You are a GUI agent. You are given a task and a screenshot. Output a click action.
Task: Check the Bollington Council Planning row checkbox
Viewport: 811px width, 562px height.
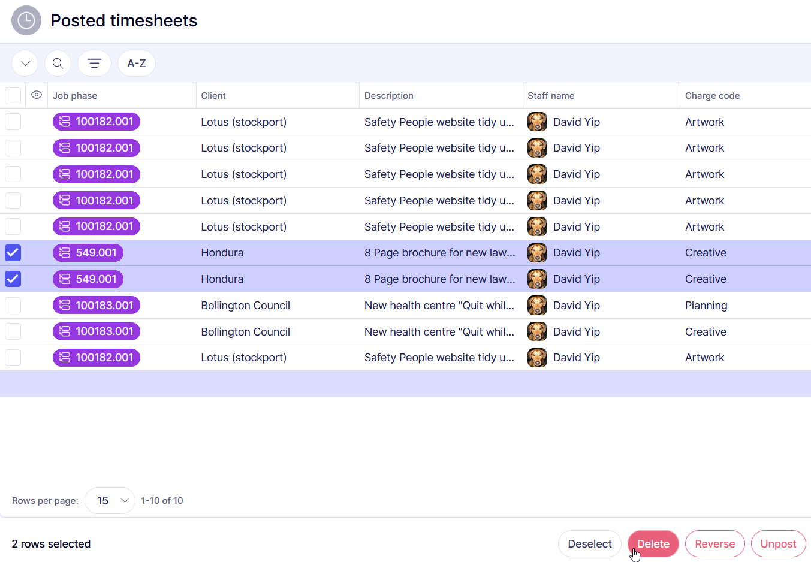[13, 306]
